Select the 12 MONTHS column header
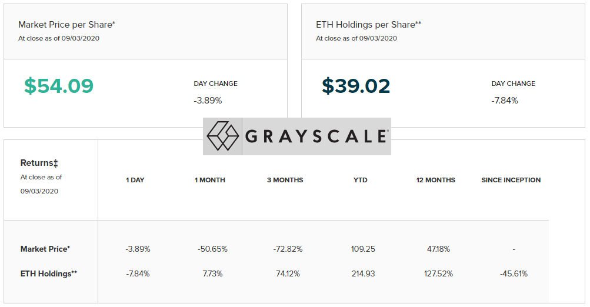 (435, 180)
